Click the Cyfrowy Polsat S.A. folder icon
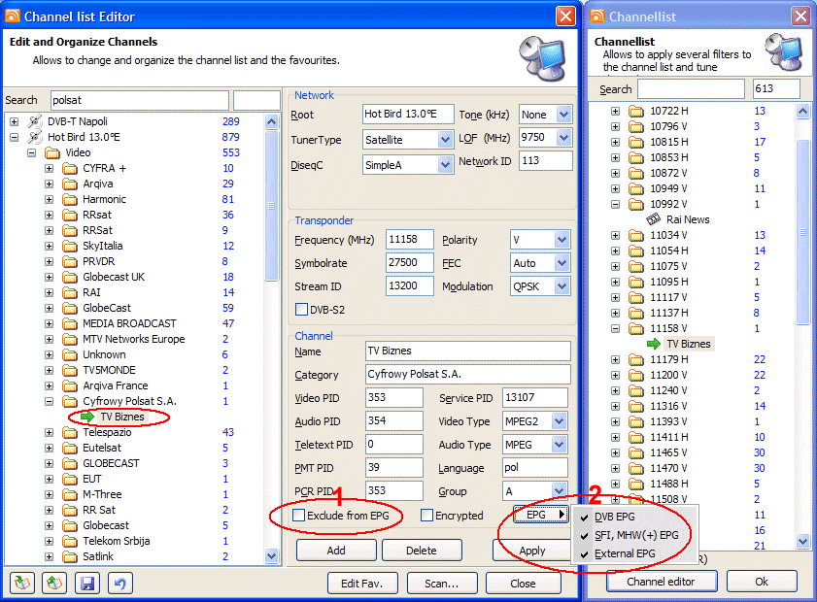The image size is (817, 602). click(69, 402)
